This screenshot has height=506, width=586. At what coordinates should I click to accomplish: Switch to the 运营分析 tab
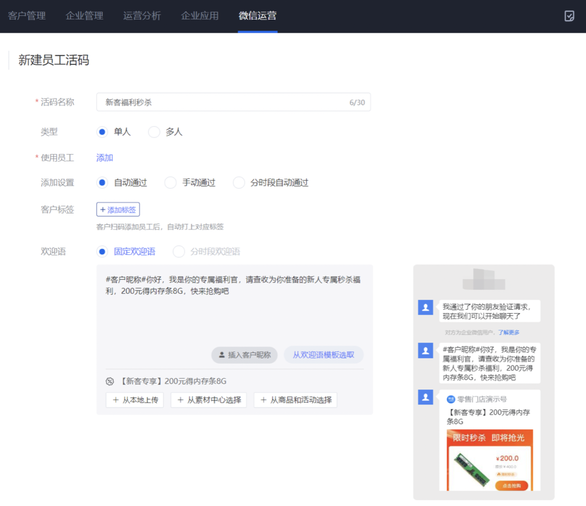(142, 16)
